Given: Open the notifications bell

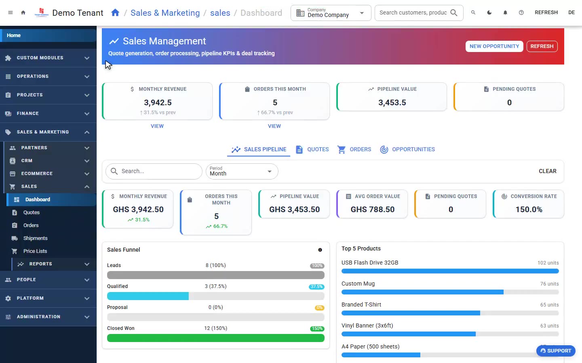Looking at the screenshot, I should click(505, 13).
